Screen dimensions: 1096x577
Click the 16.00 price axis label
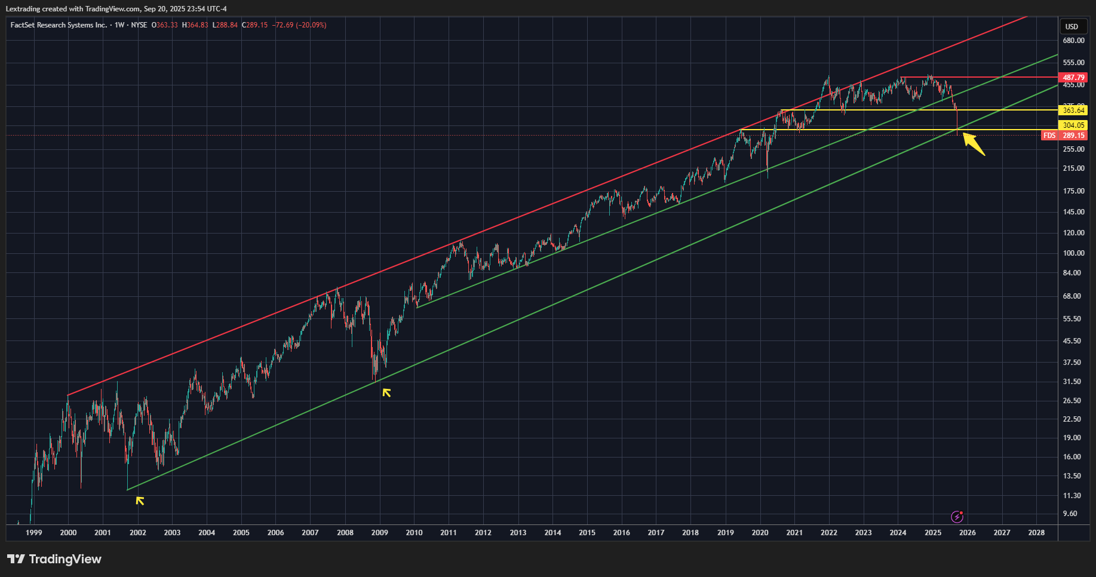[1072, 457]
